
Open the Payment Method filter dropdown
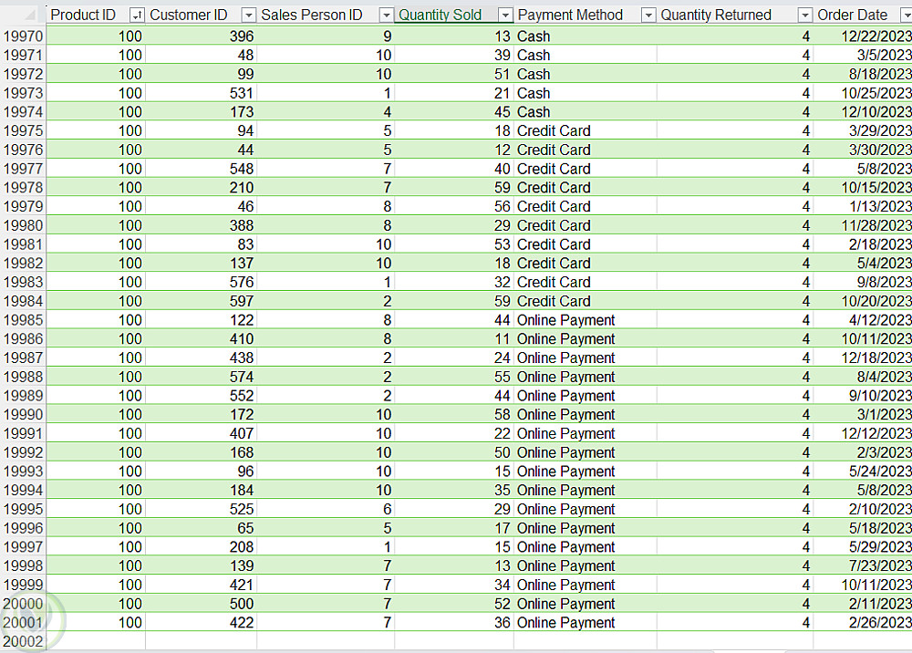click(648, 16)
